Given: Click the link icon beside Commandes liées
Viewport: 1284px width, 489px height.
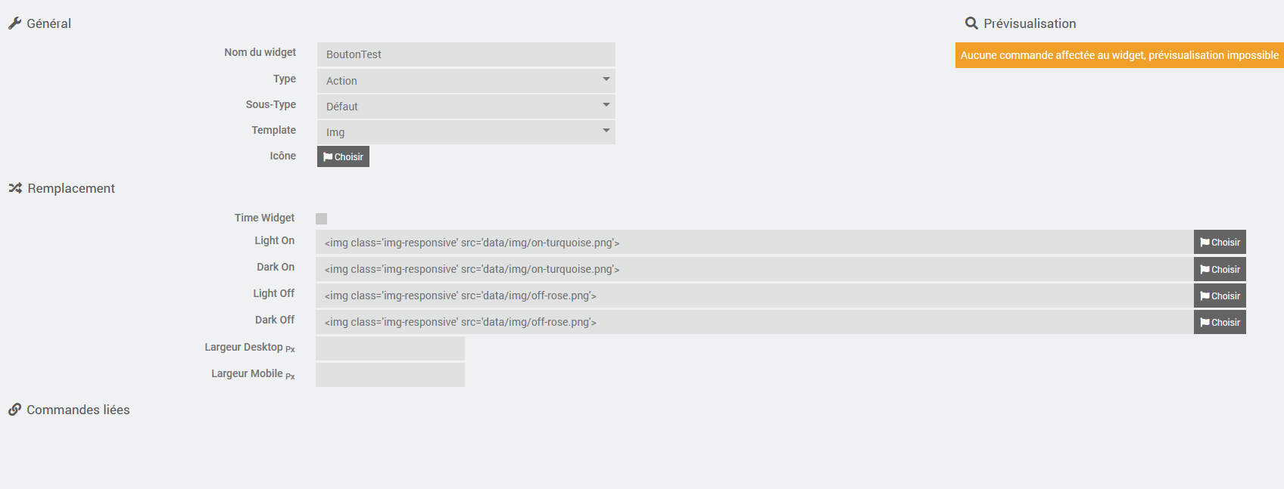Looking at the screenshot, I should click(14, 410).
